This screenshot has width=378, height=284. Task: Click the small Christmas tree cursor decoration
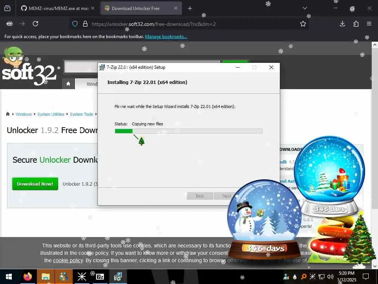(141, 141)
